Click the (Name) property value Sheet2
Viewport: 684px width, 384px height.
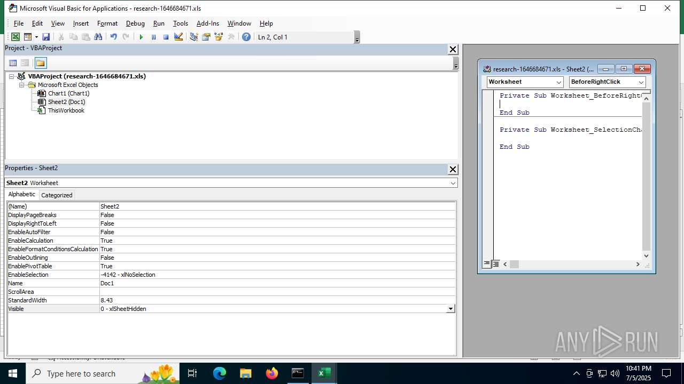coord(278,206)
